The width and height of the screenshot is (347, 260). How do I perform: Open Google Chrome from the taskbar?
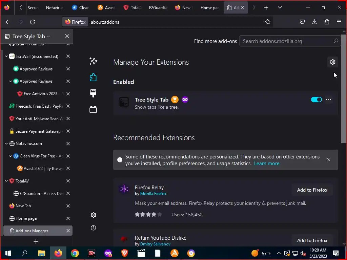tap(75, 253)
